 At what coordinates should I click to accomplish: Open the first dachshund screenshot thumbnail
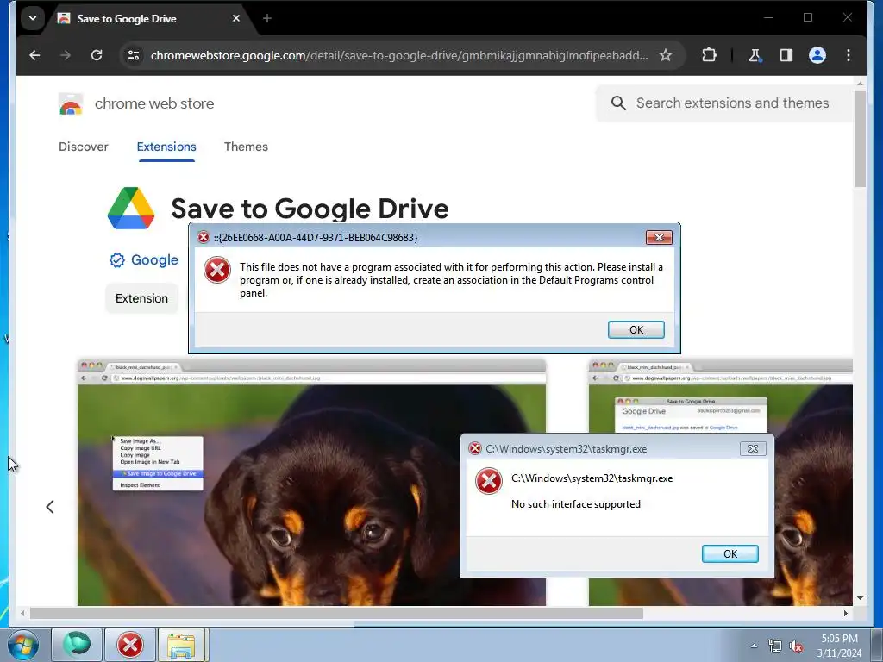point(311,483)
